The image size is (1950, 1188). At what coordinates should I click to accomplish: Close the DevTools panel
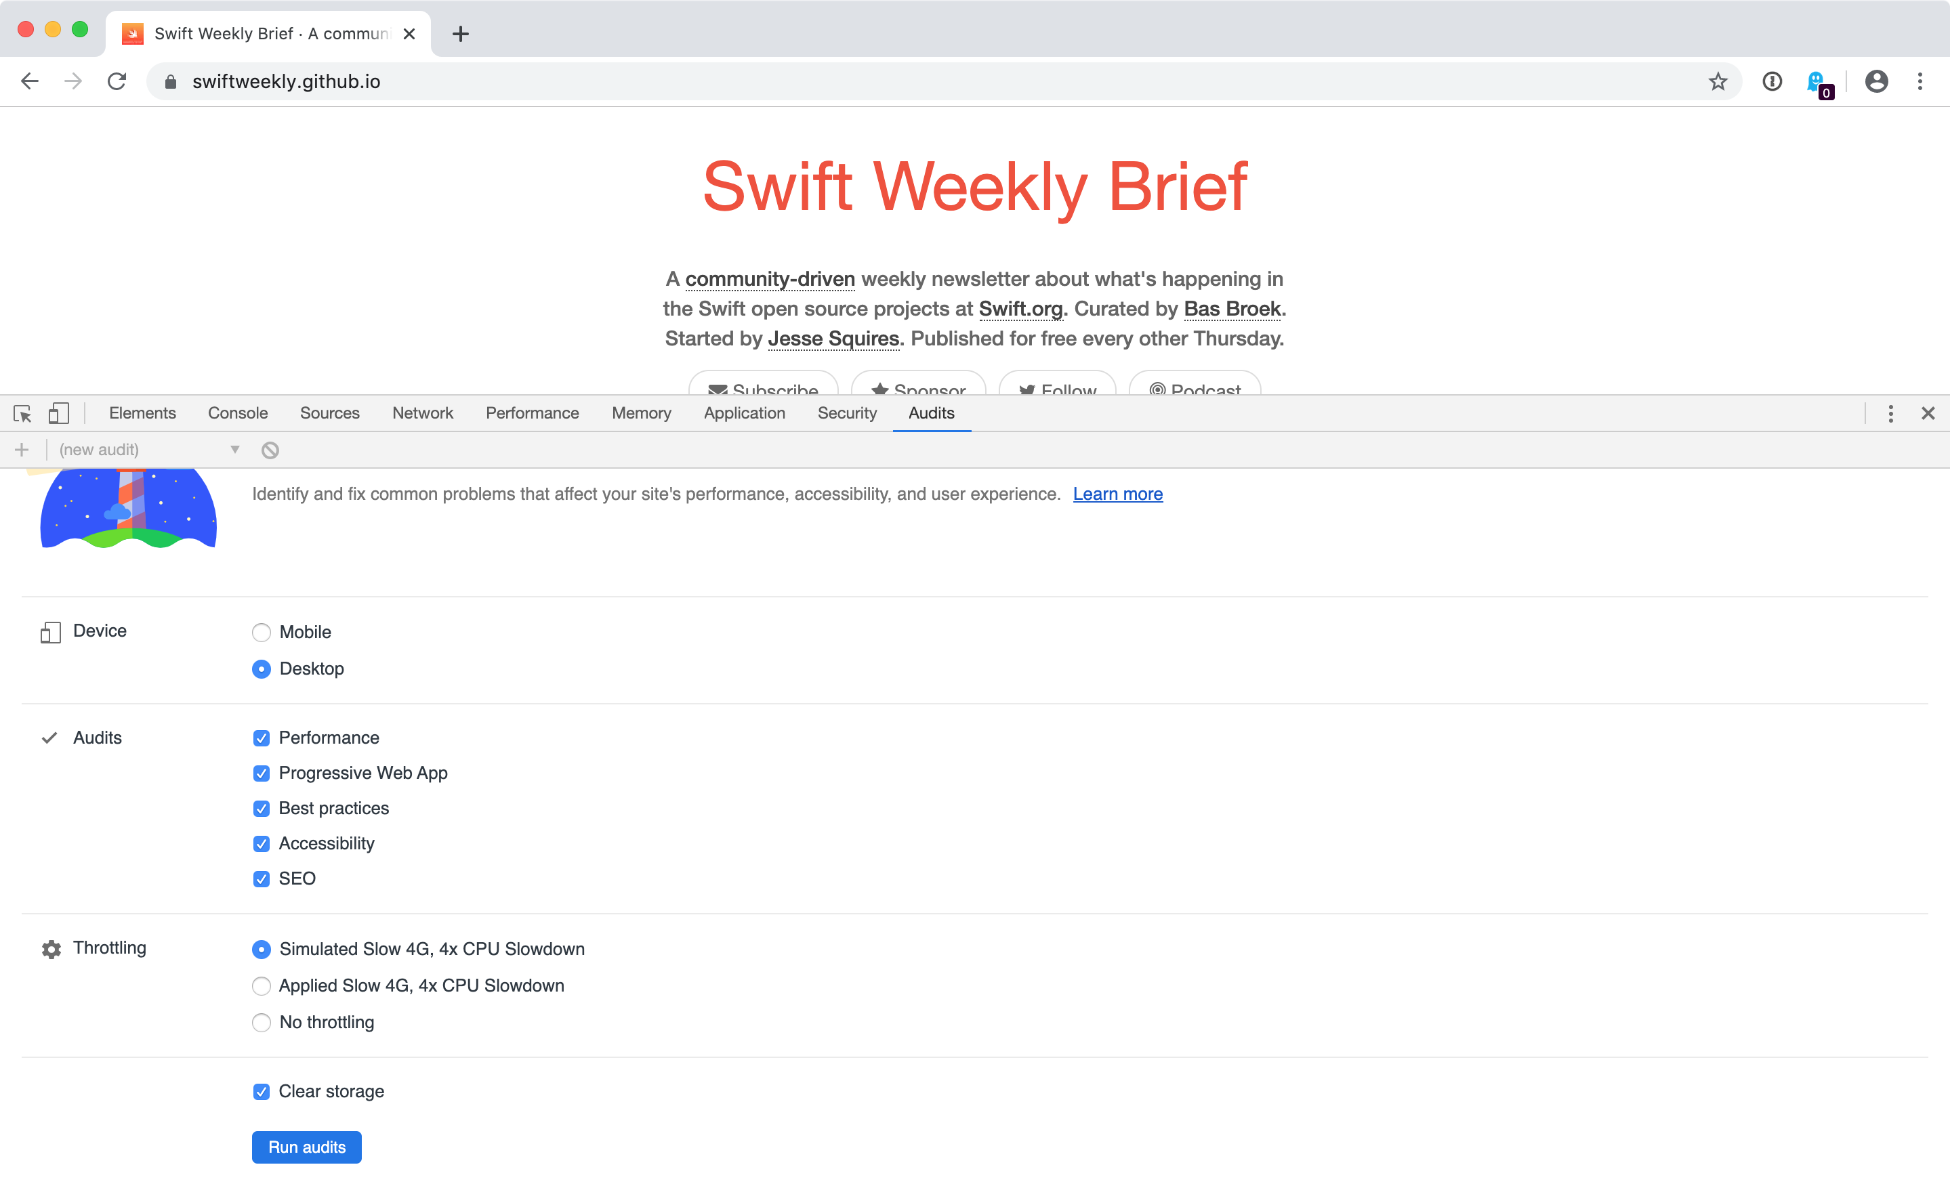pos(1928,413)
